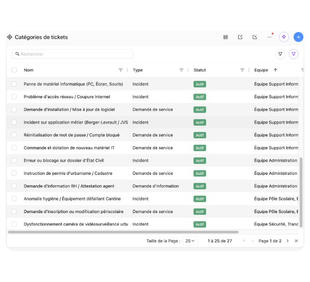
Task: Check the Panne de matériel informatique row
Action: click(x=14, y=84)
